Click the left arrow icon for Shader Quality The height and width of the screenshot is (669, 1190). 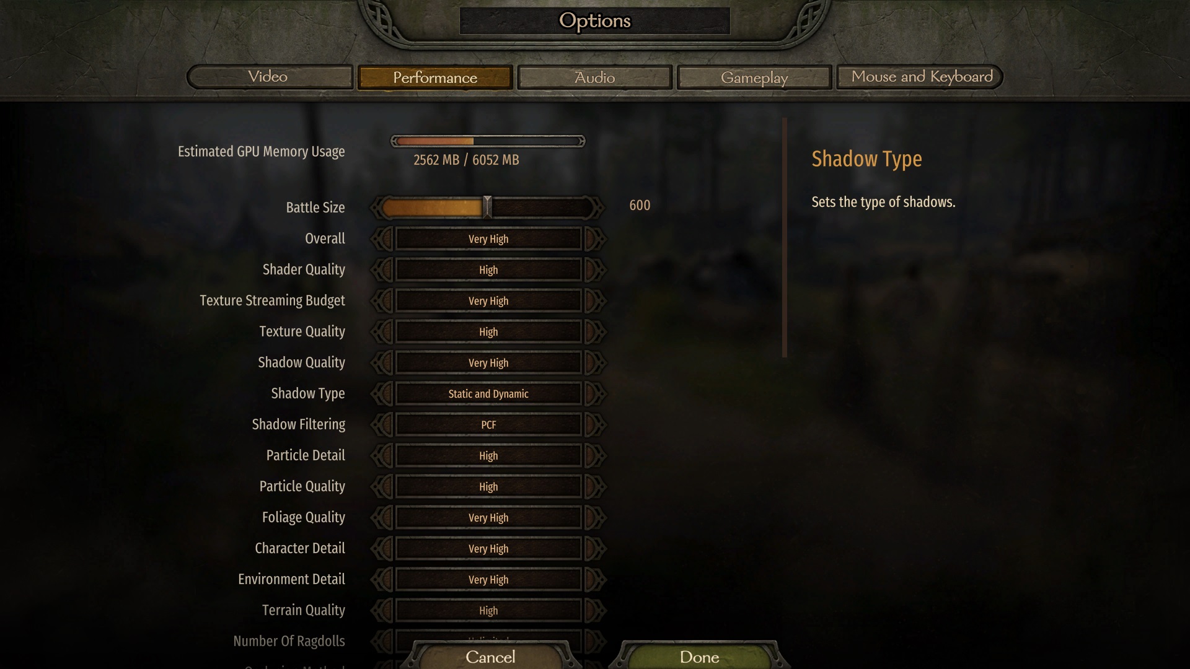(381, 269)
